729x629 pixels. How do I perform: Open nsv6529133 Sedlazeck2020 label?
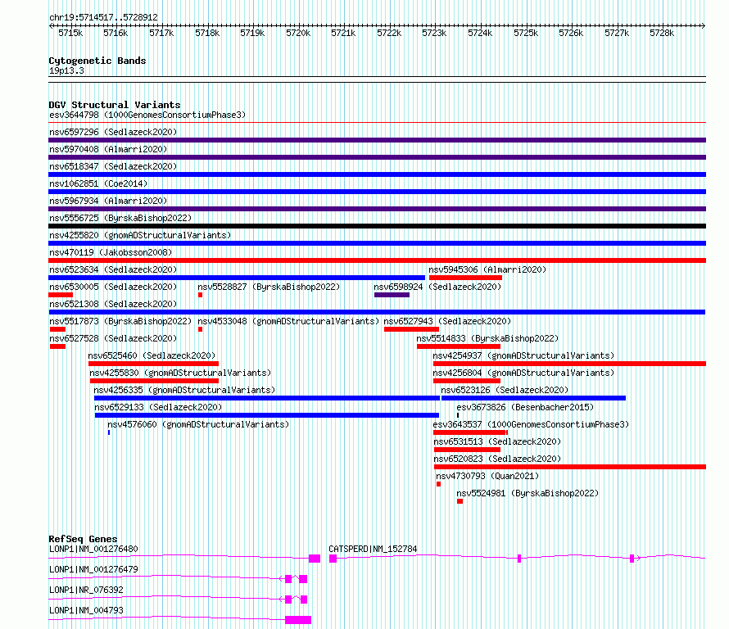[159, 407]
